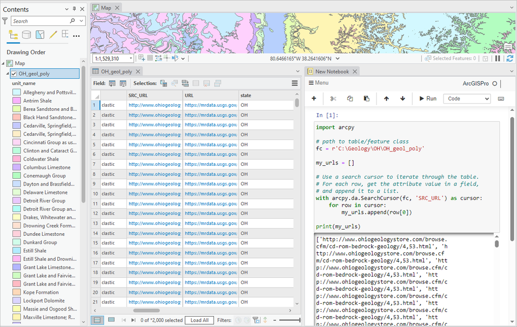This screenshot has width=517, height=327.
Task: Refresh the map view
Action: click(510, 59)
